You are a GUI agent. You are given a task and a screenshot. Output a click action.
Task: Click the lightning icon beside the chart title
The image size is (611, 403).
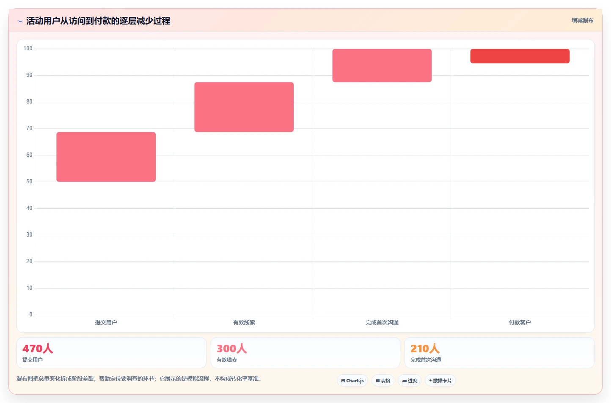(x=20, y=21)
